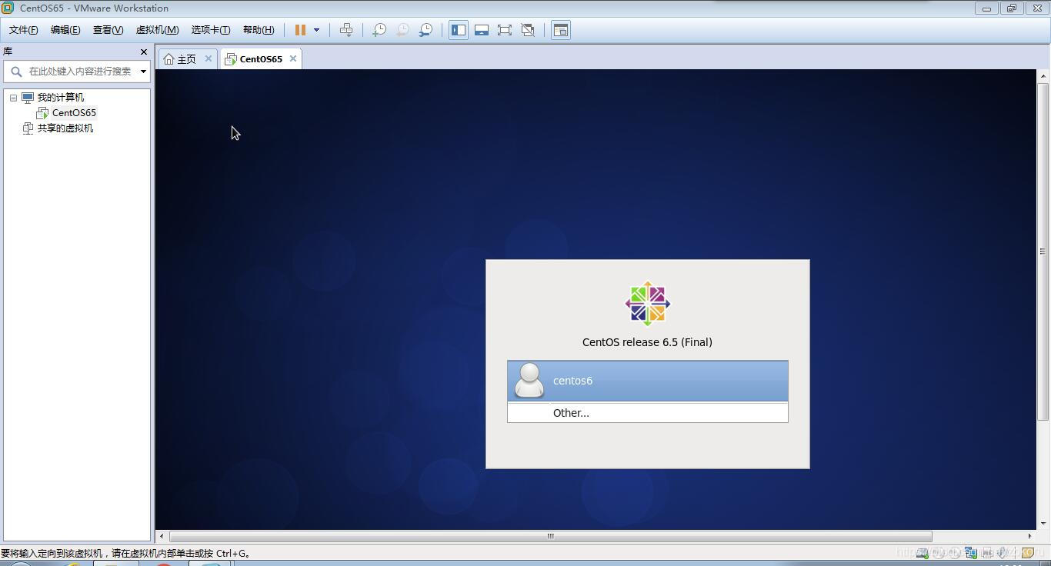
Task: Collapse the 我的计算机 tree node
Action: point(13,98)
